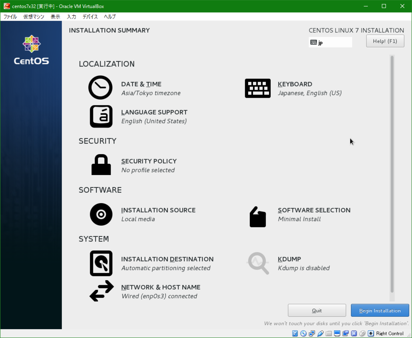Click VirtualBox network adapter indicator
Image resolution: width=412 pixels, height=338 pixels.
pos(312,334)
